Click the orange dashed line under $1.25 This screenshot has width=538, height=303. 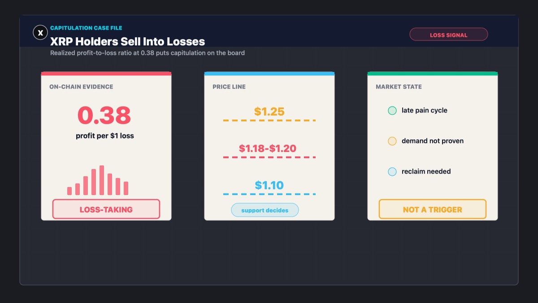click(x=269, y=120)
